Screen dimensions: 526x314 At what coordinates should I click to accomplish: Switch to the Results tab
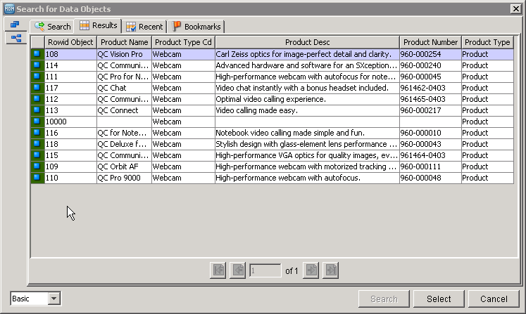click(98, 25)
